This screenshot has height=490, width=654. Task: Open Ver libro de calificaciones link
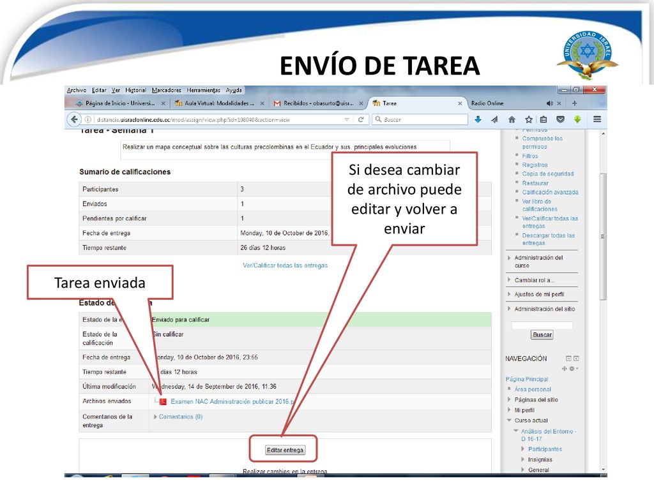click(540, 205)
